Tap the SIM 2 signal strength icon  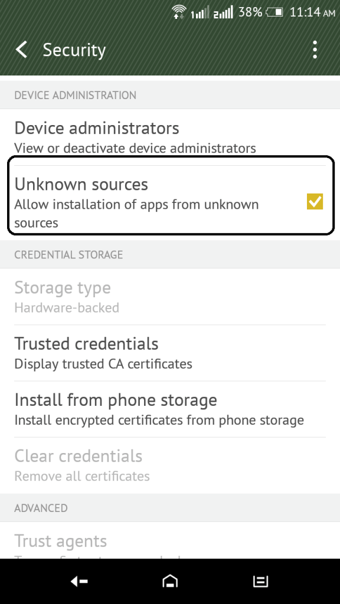[x=223, y=12]
